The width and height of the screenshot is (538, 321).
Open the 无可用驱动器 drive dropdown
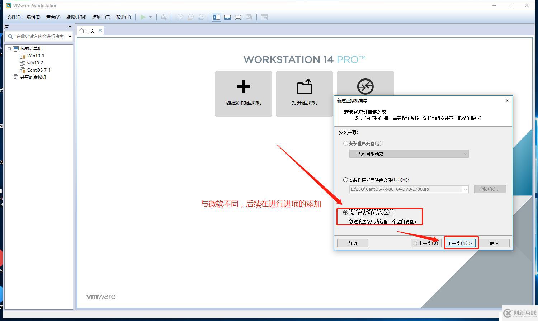click(x=409, y=154)
